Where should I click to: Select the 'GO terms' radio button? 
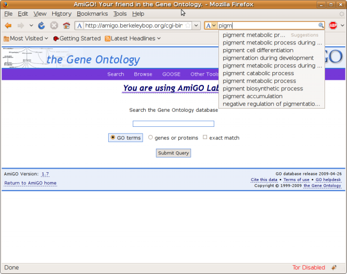click(x=113, y=137)
